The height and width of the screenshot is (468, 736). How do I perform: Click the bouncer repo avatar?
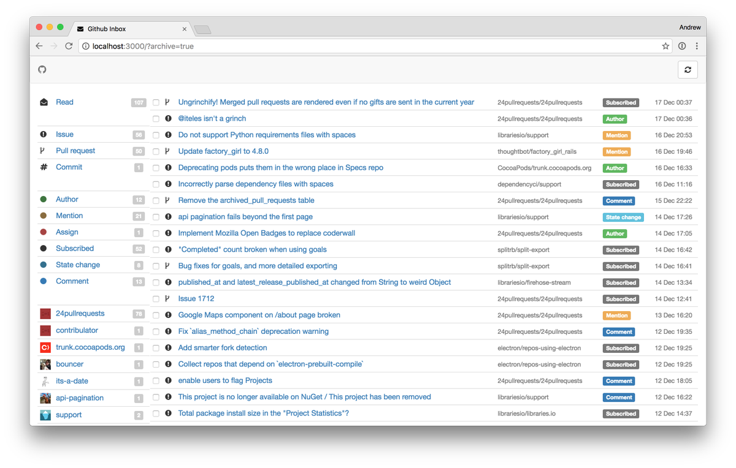tap(45, 364)
